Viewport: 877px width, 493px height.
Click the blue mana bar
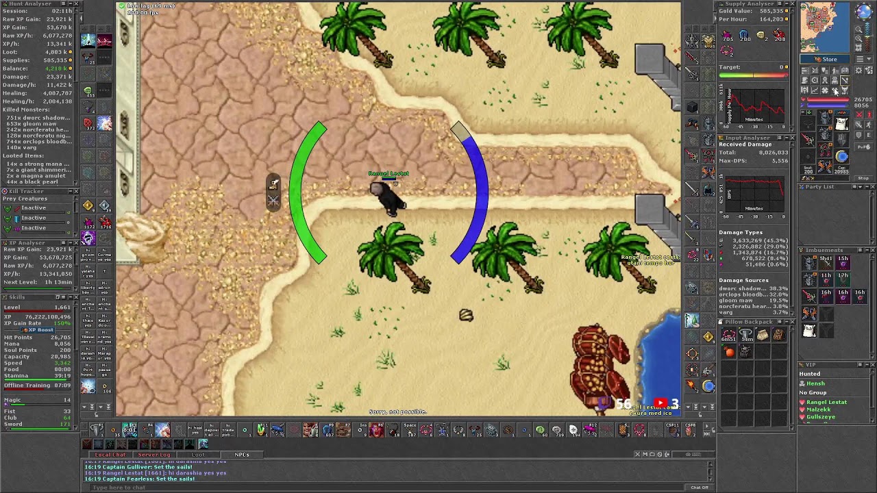pos(828,105)
